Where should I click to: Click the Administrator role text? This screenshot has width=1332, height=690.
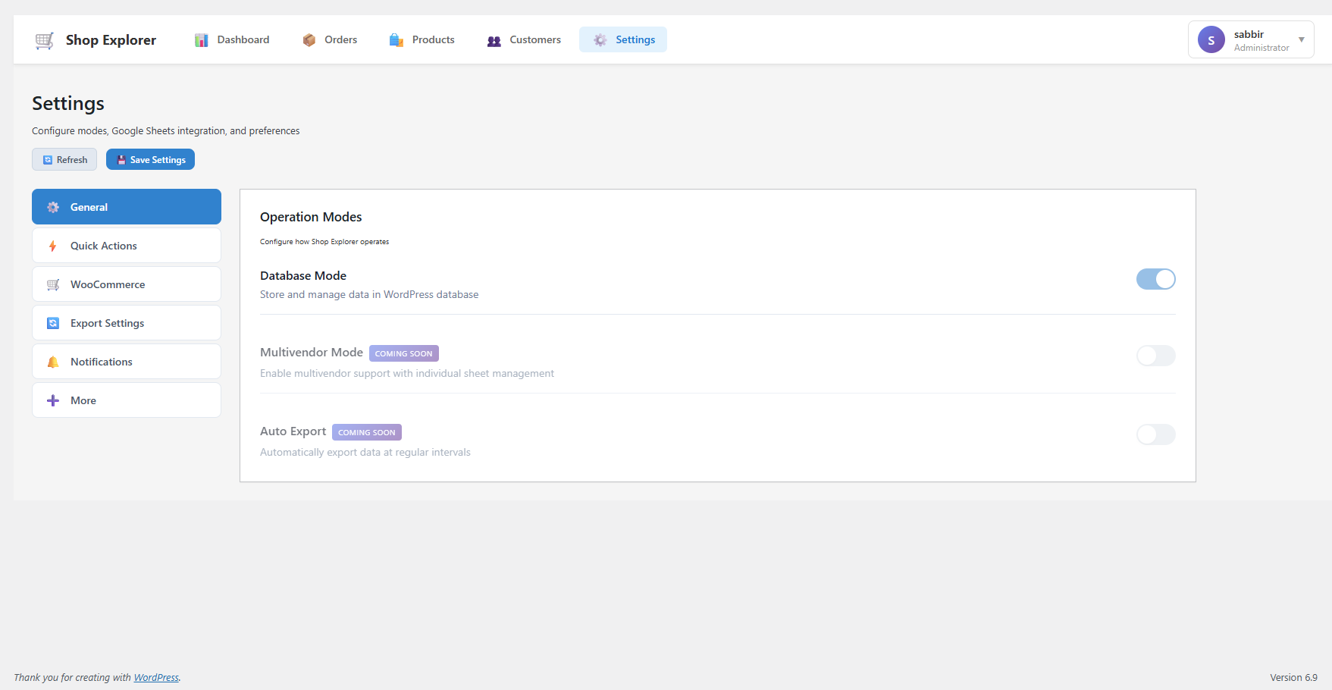tap(1261, 48)
